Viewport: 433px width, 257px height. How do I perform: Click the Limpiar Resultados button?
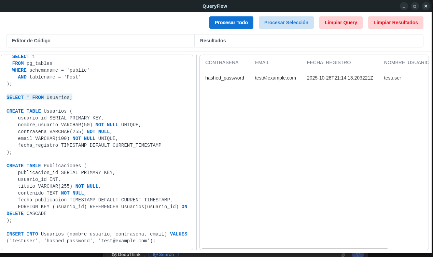click(x=396, y=23)
